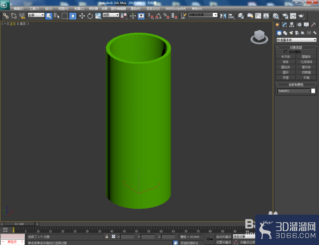Toggle Spinner Snap
The width and height of the screenshot is (319, 245).
pos(174,16)
